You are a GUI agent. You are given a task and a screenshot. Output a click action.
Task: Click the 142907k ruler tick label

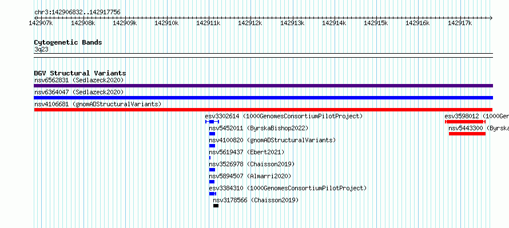(x=41, y=23)
